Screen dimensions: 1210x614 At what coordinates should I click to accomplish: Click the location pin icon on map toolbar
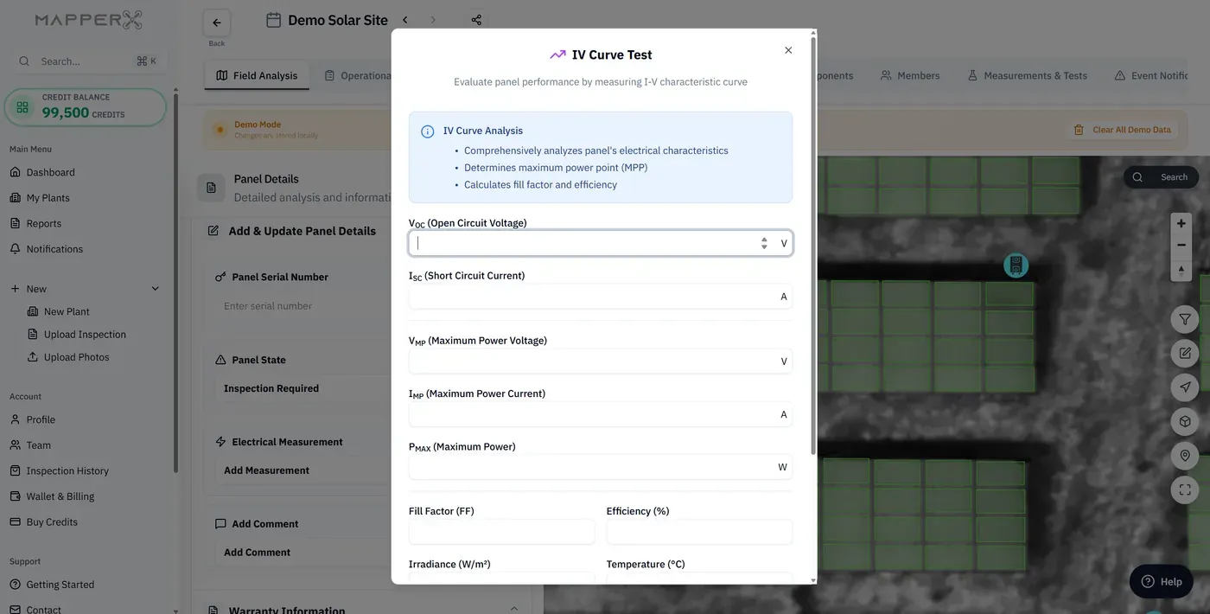[x=1185, y=456]
